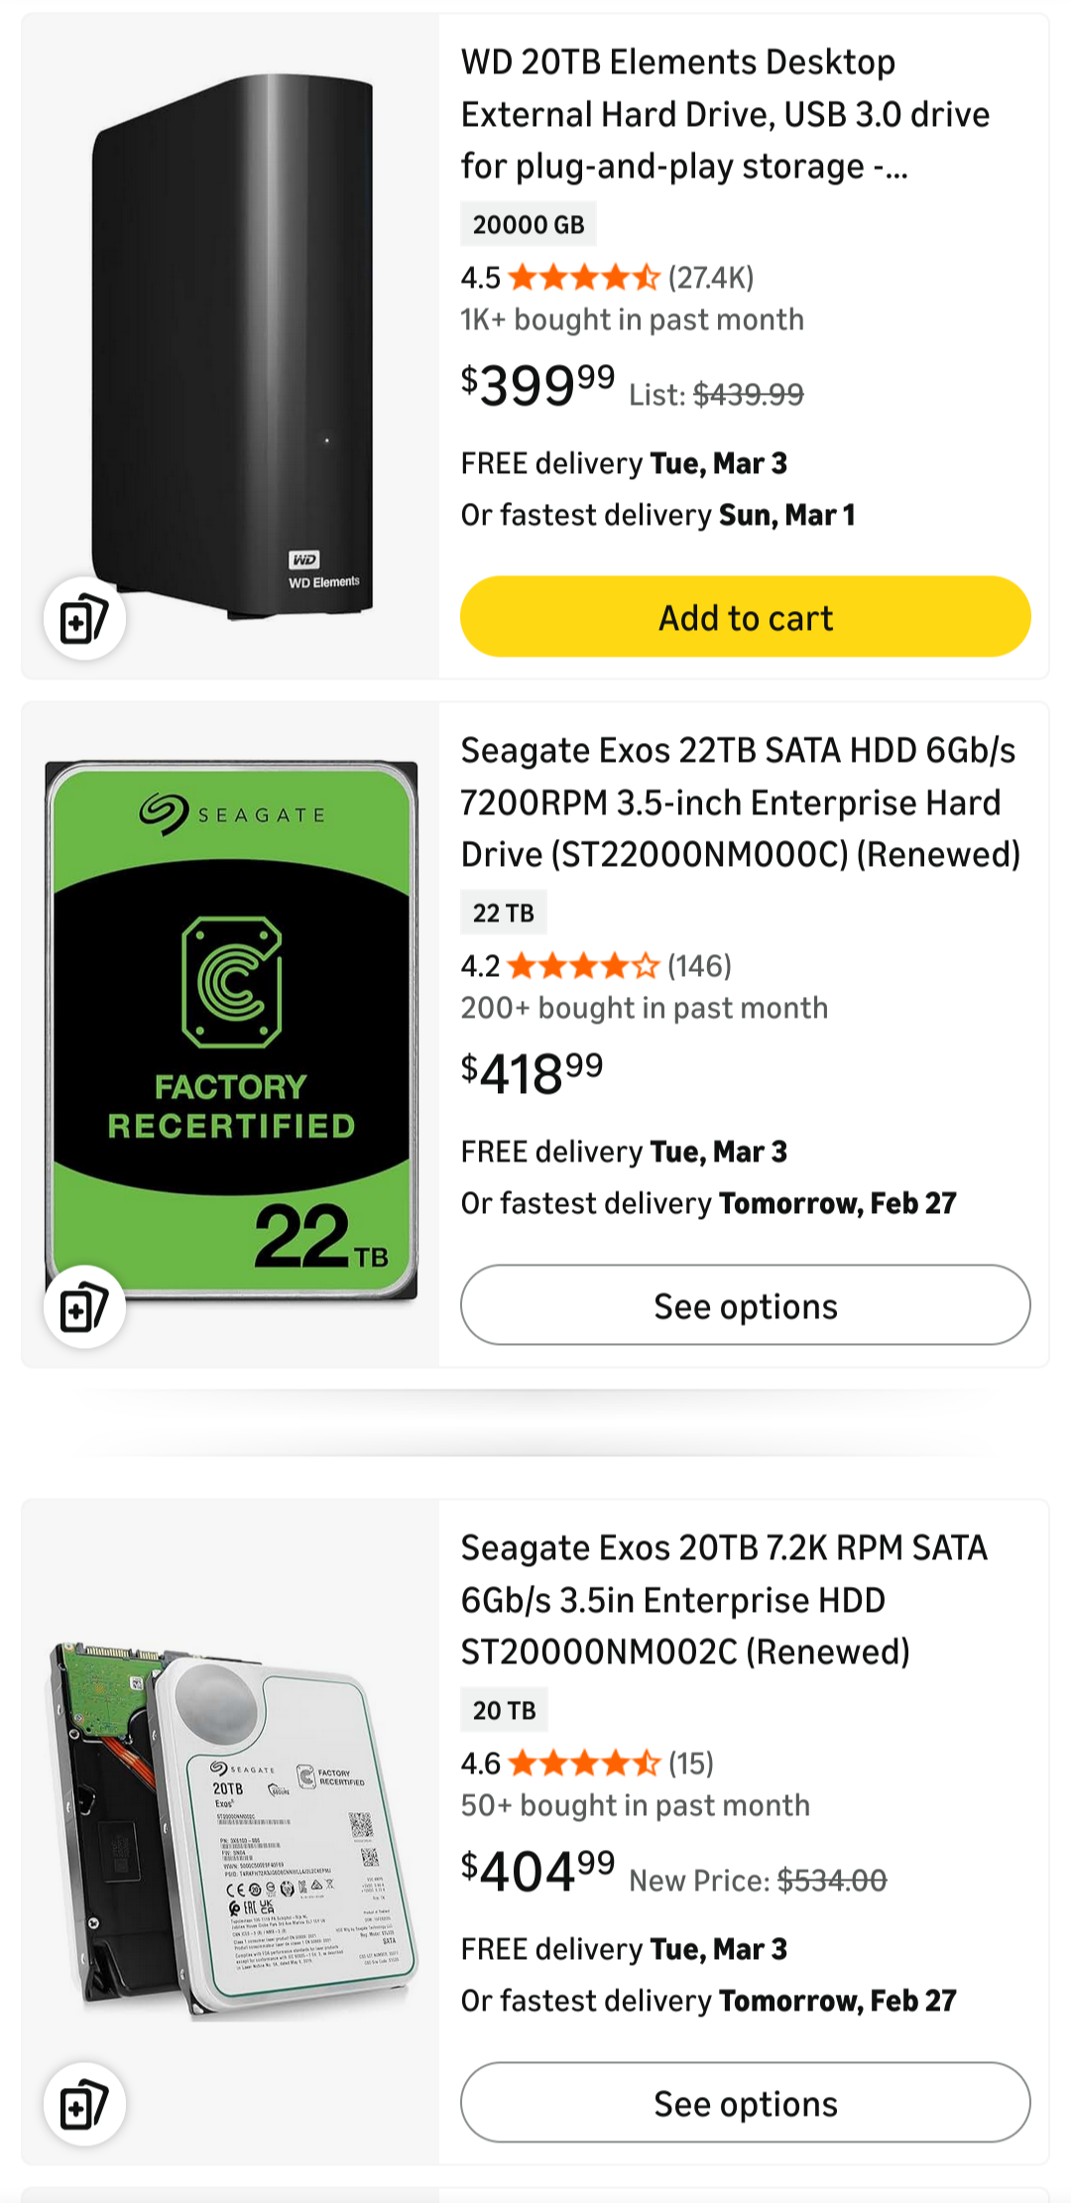Tap compare icon on WD Elements image
The height and width of the screenshot is (2203, 1071).
[x=84, y=619]
